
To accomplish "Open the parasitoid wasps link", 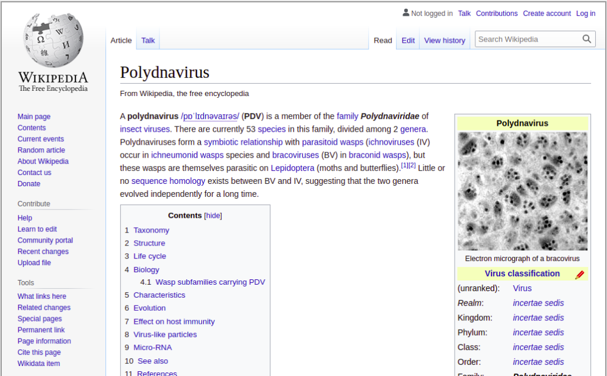I will point(333,142).
